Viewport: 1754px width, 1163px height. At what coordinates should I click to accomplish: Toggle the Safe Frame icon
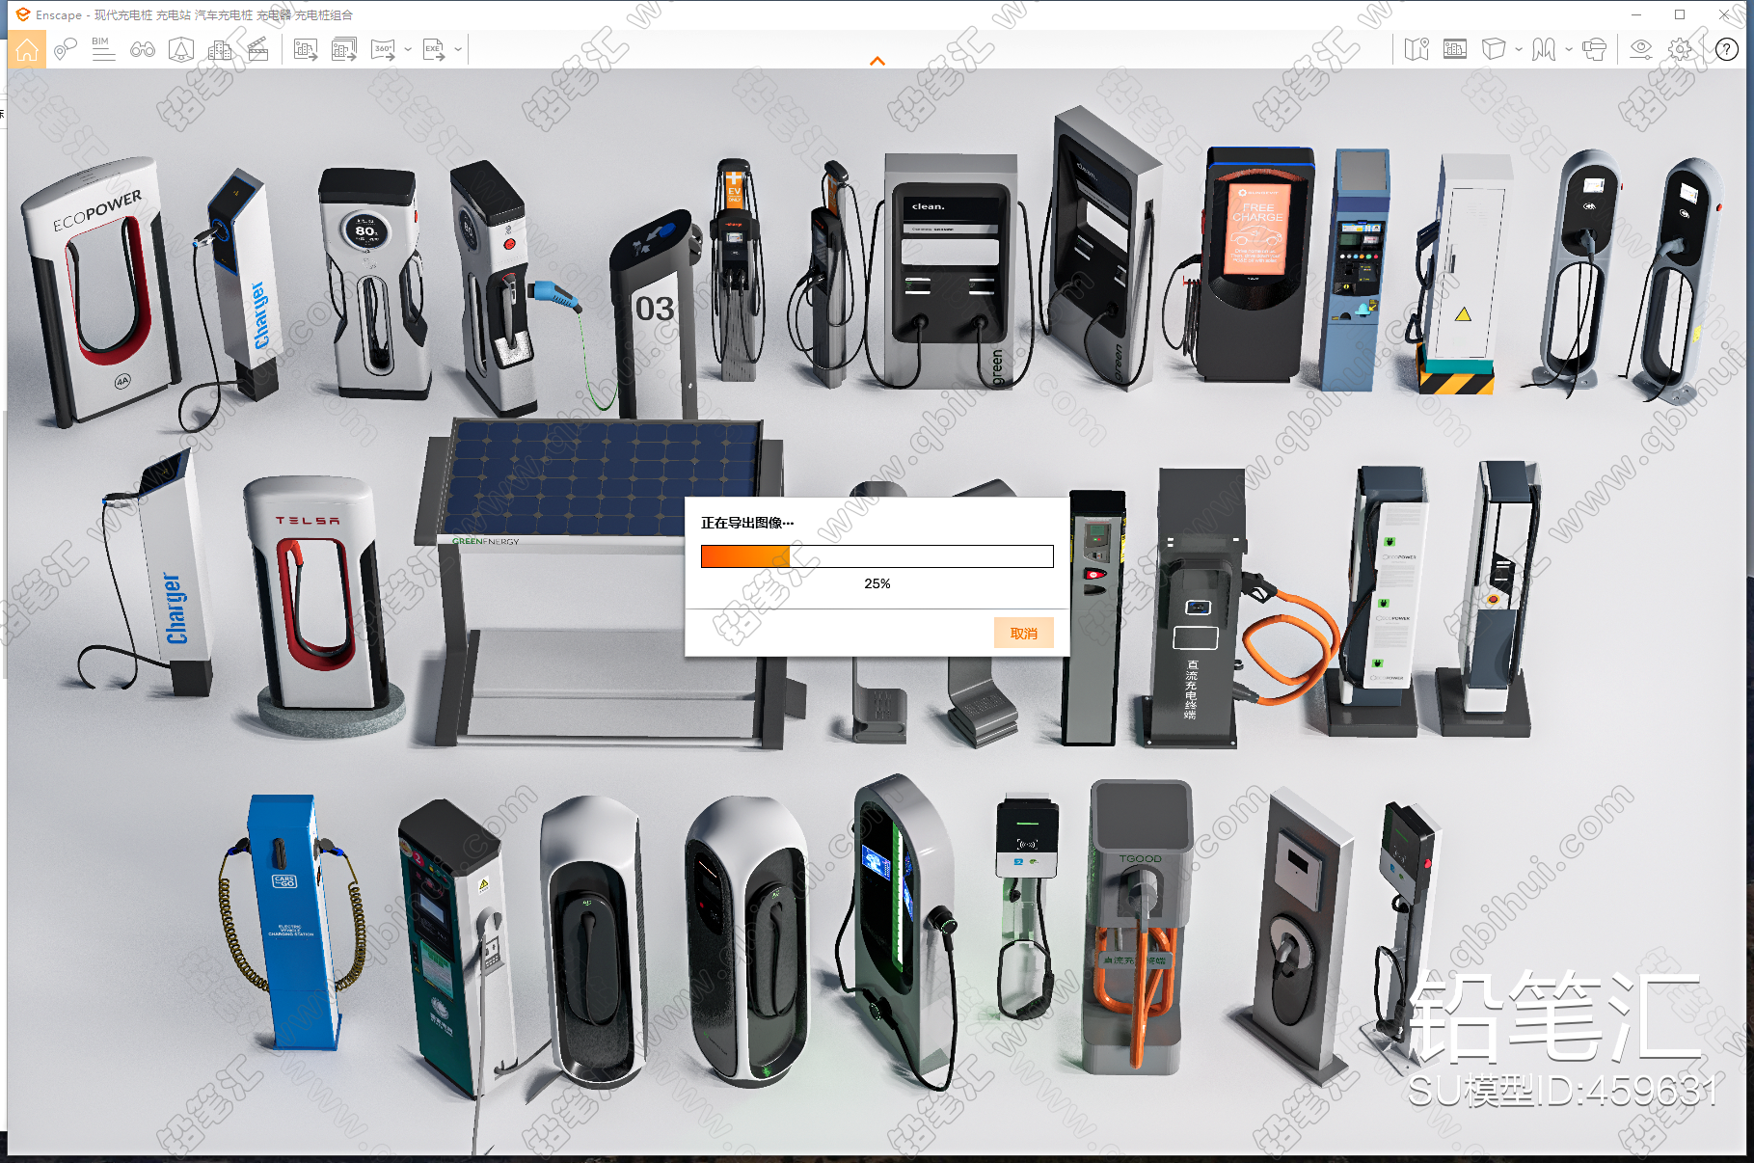point(1455,50)
